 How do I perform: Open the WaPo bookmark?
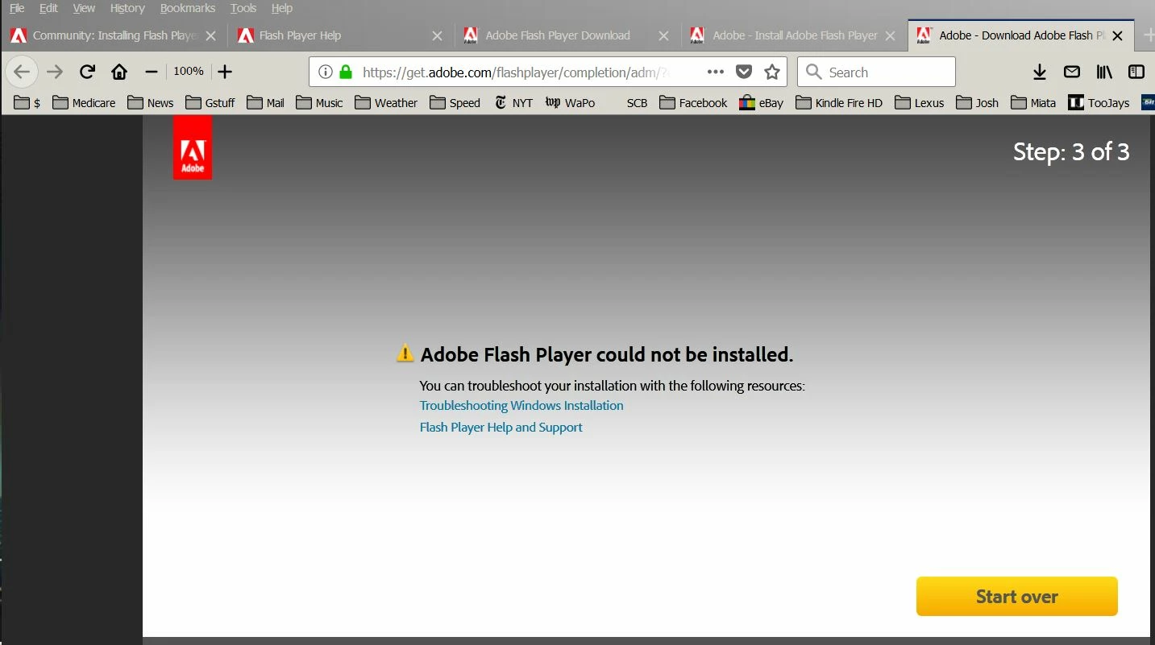pos(570,102)
